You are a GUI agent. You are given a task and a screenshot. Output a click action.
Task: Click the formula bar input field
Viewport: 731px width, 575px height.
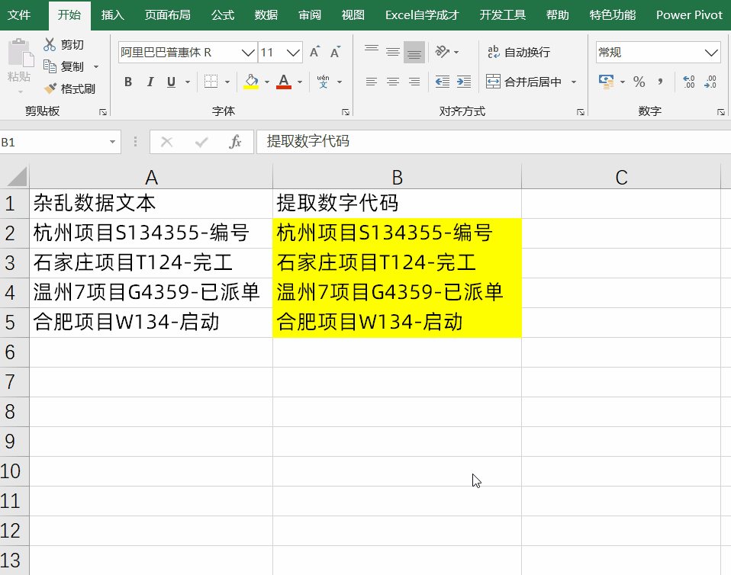(x=494, y=142)
